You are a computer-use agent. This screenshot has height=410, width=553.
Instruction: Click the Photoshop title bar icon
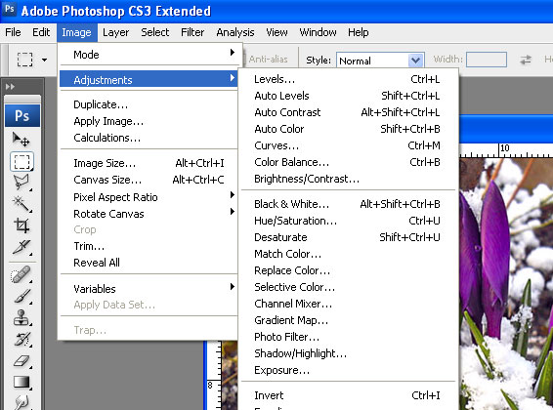(x=10, y=9)
